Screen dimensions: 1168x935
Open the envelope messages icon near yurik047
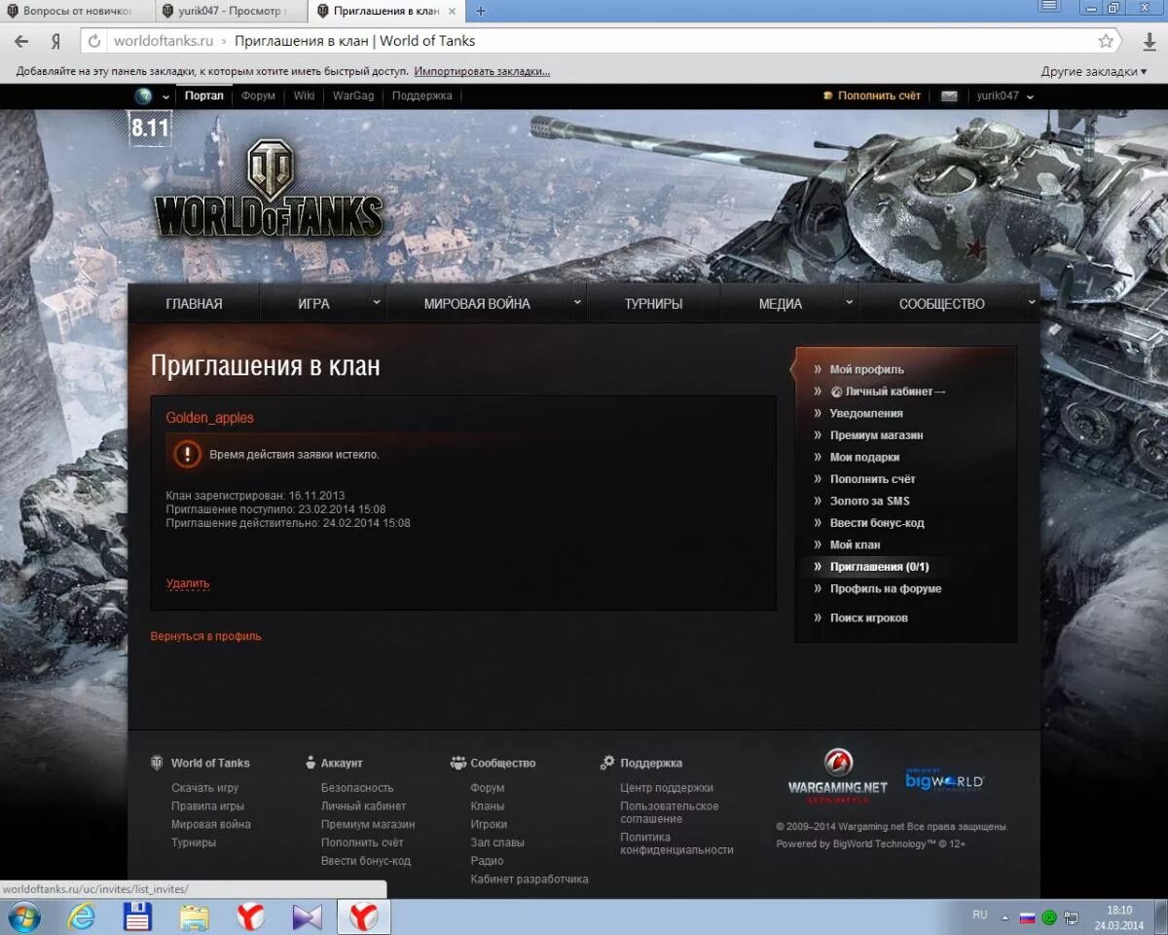(949, 96)
